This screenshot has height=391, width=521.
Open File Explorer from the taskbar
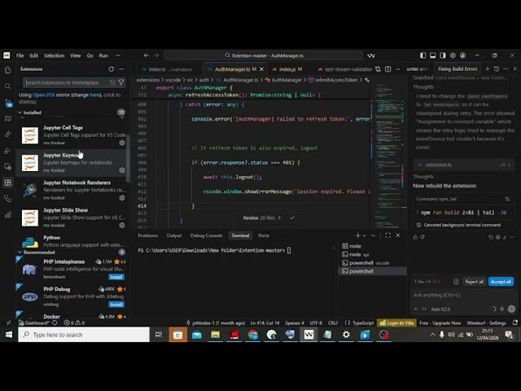(215, 335)
